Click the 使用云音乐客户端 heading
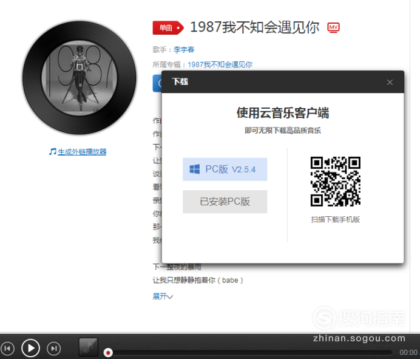This screenshot has height=359, width=420. coord(283,112)
